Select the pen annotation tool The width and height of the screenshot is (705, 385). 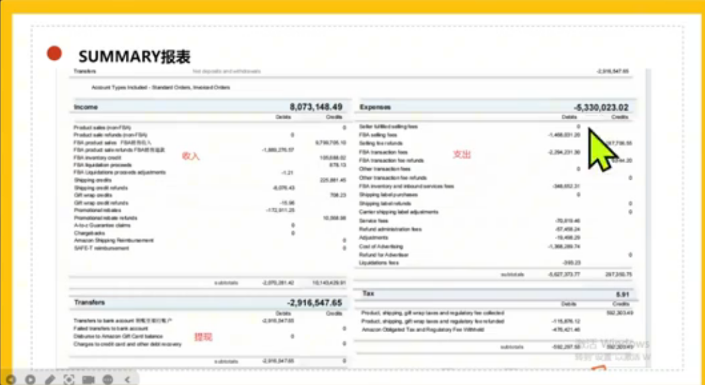tap(50, 379)
